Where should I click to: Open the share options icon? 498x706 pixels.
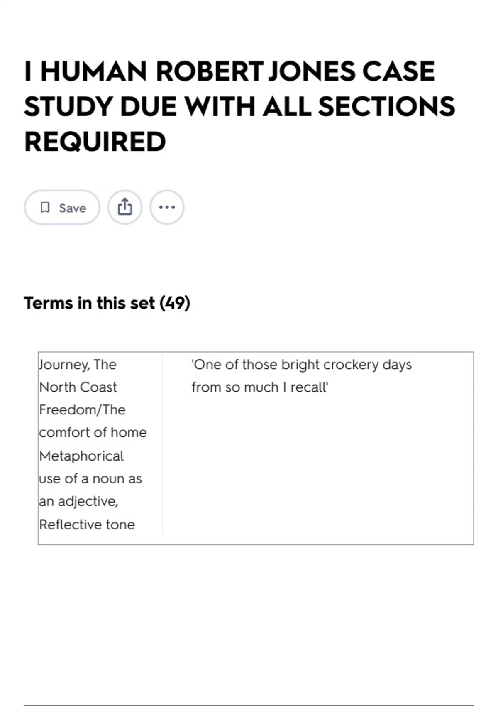[125, 207]
